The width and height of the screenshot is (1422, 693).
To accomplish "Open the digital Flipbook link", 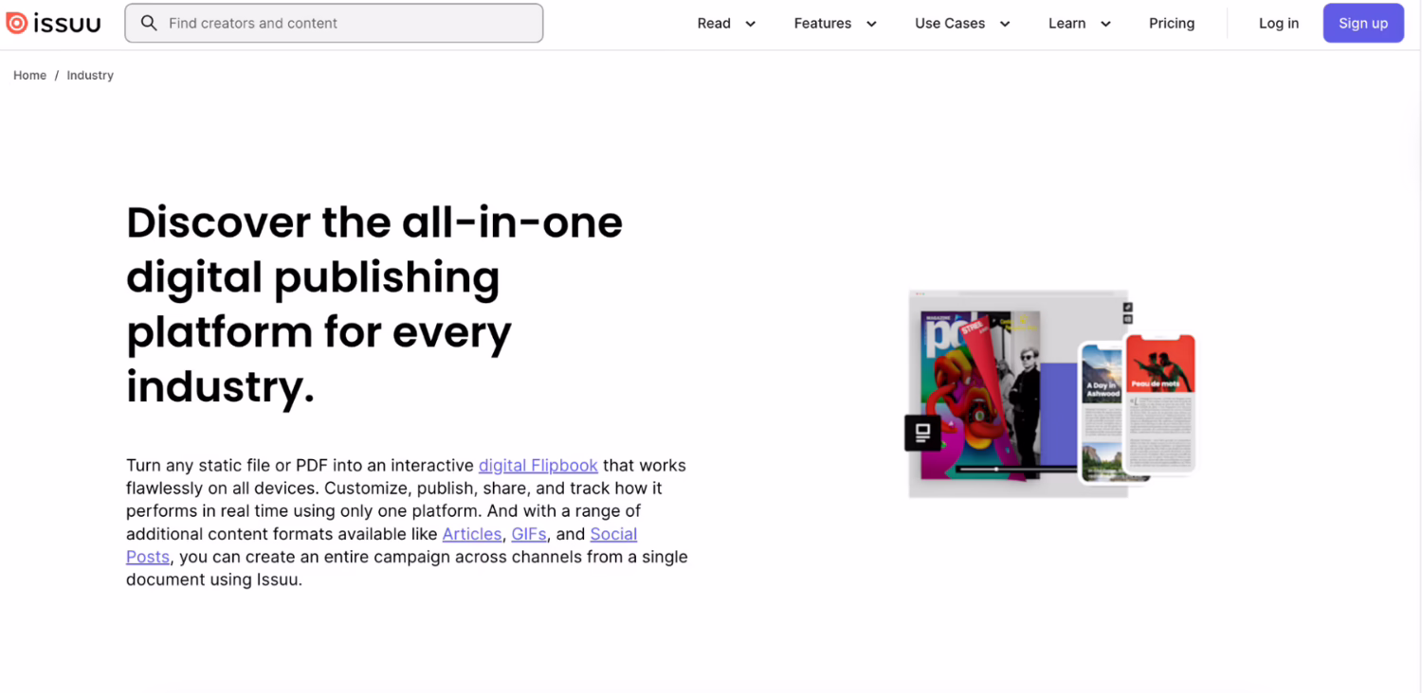I will [538, 466].
